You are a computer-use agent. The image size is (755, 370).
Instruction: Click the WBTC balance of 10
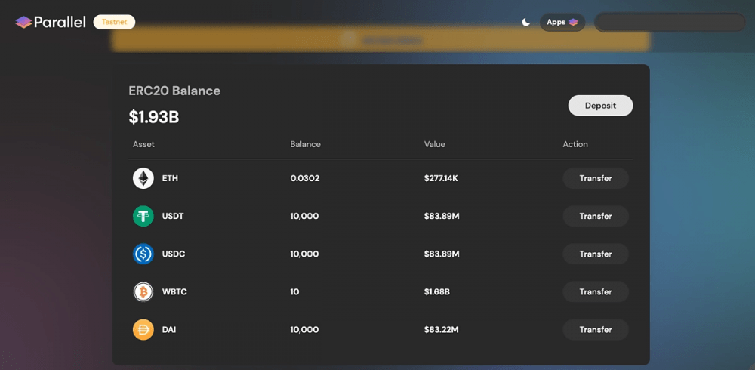pyautogui.click(x=294, y=292)
